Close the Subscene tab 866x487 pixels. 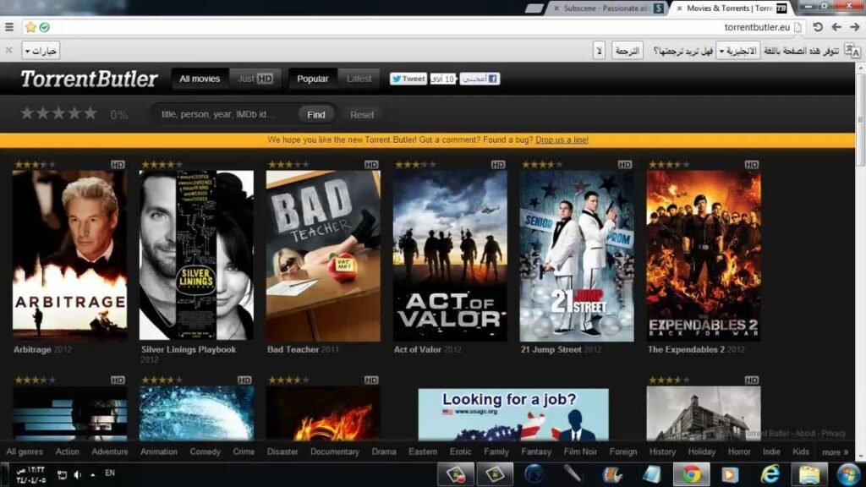pyautogui.click(x=556, y=8)
